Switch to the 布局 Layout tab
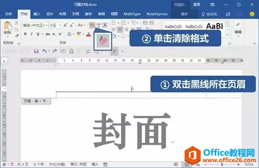 click(63, 14)
